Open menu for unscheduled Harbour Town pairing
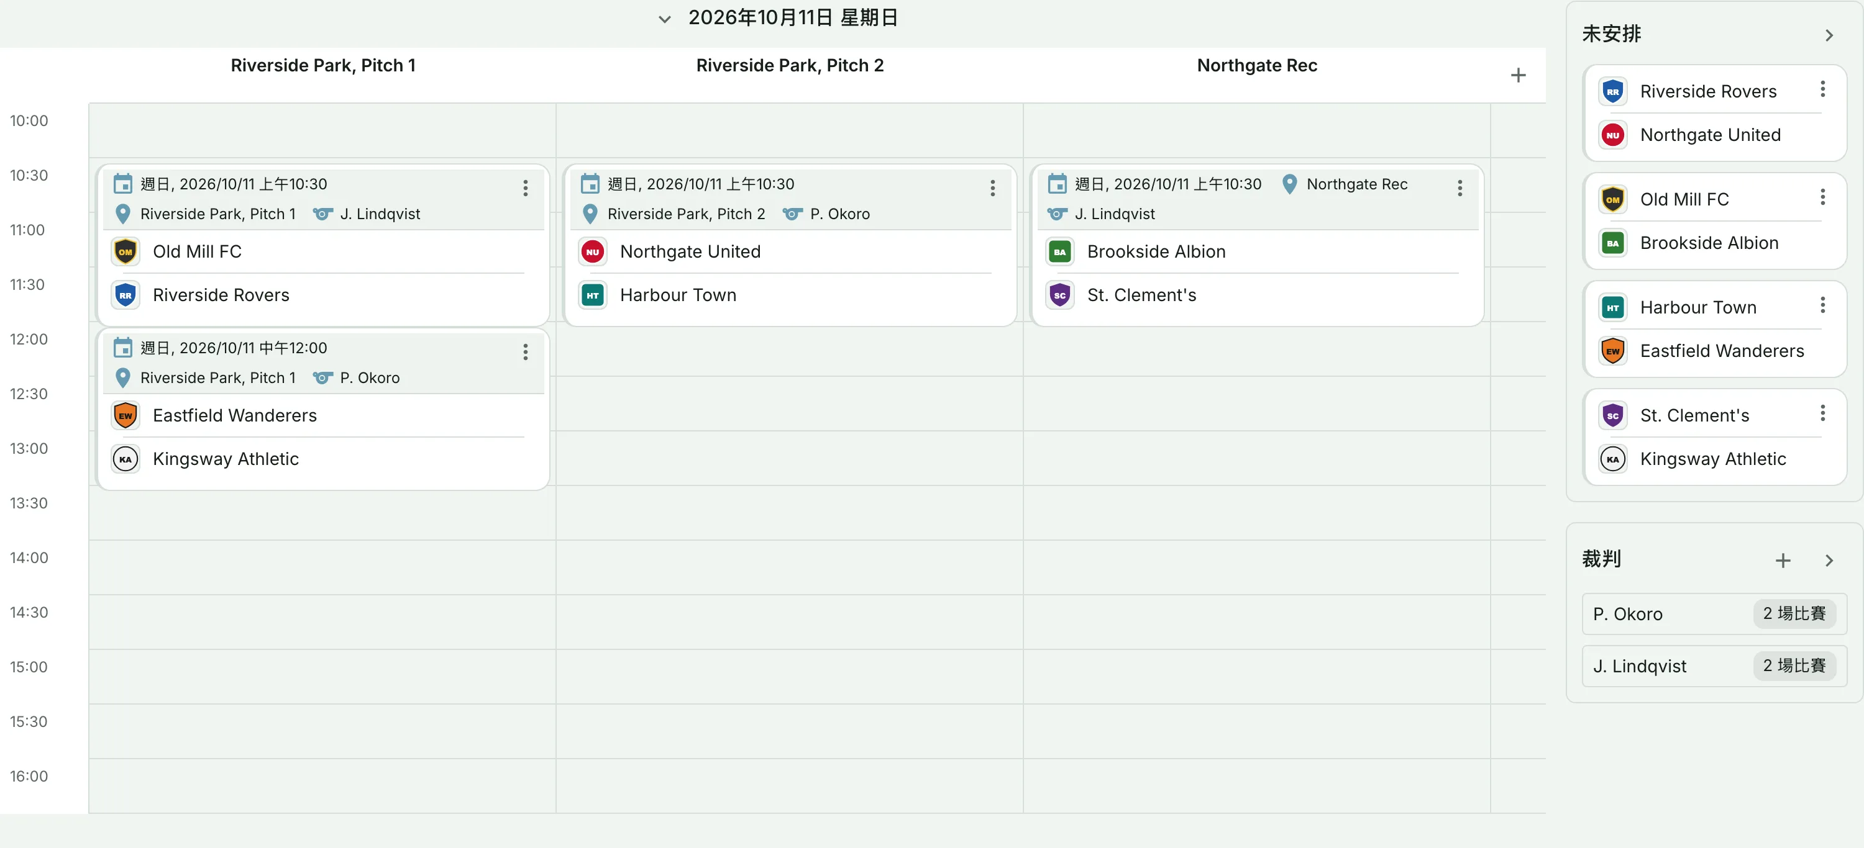Screen dimensions: 1864x848 tap(1822, 305)
